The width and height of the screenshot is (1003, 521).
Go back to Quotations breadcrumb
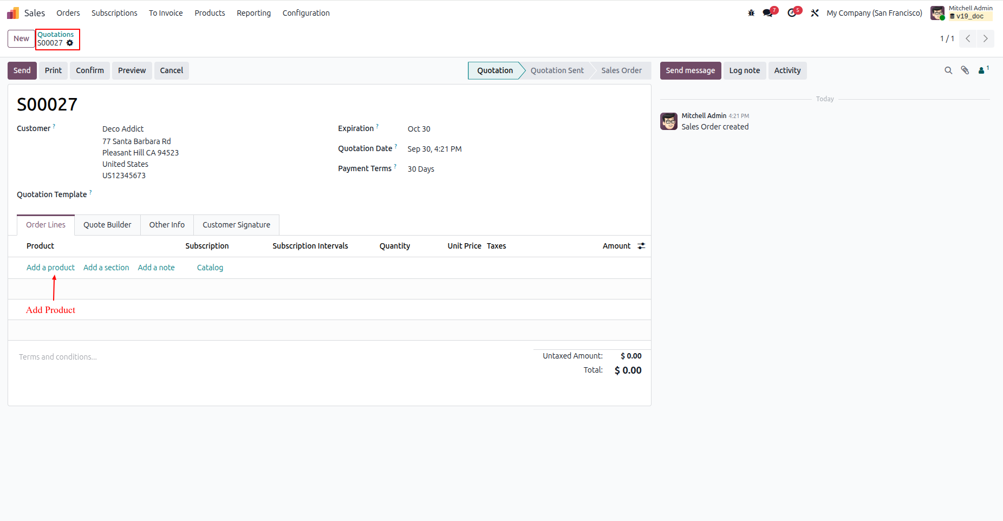coord(55,34)
